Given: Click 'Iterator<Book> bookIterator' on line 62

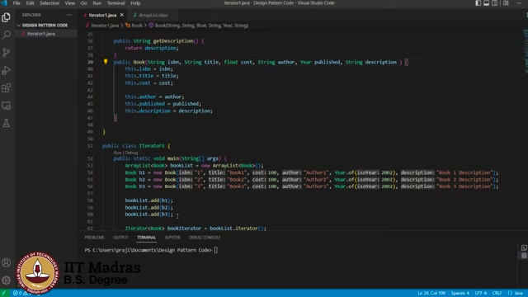Looking at the screenshot, I should [x=163, y=229].
